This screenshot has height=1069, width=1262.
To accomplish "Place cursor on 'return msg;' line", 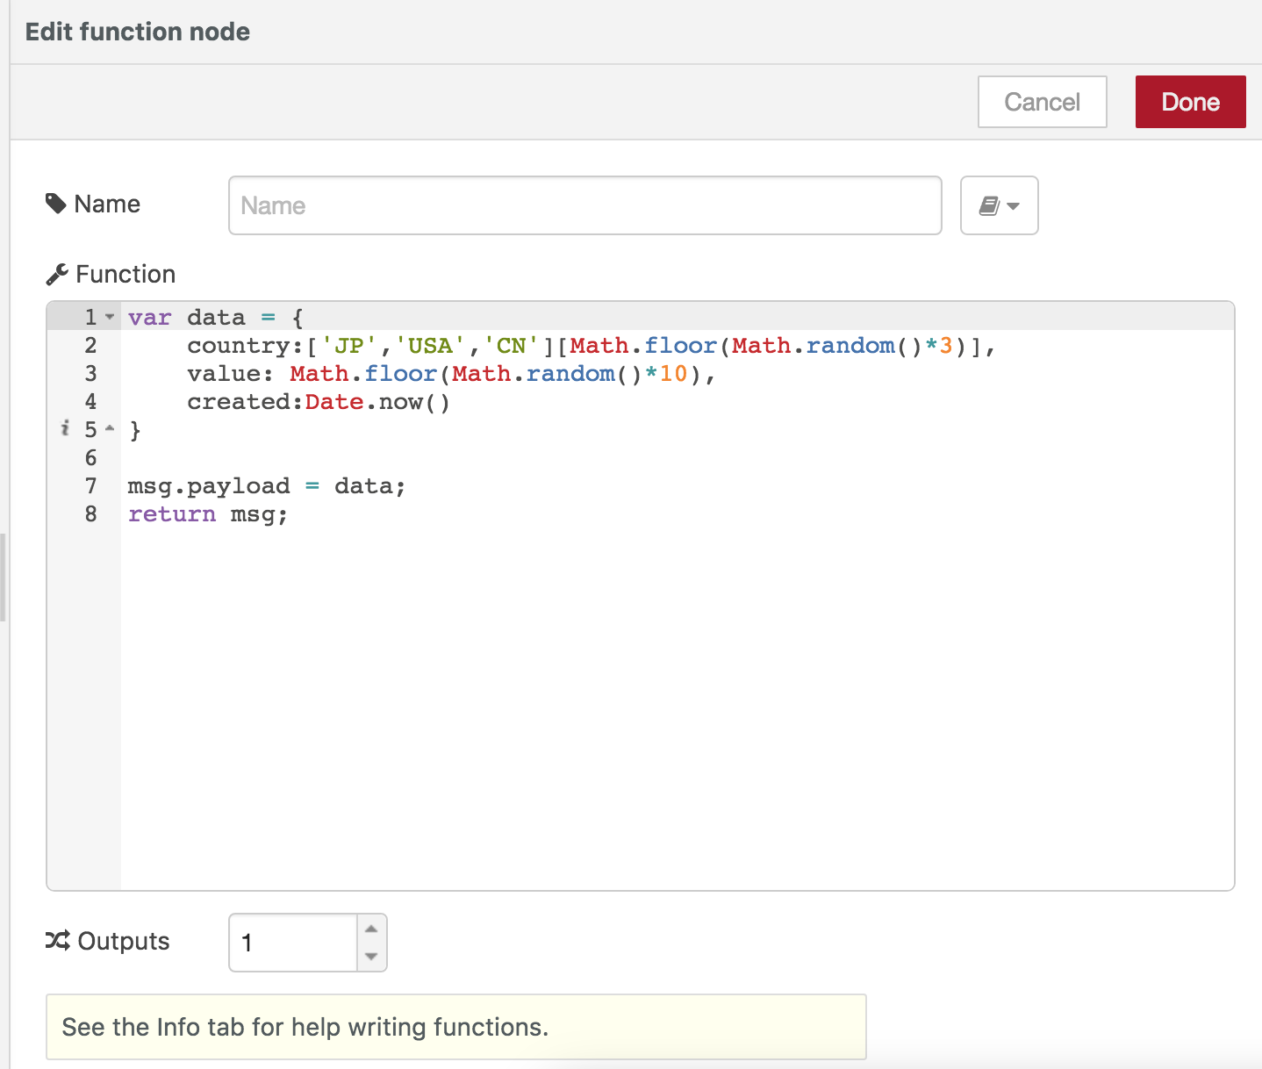I will click(208, 514).
